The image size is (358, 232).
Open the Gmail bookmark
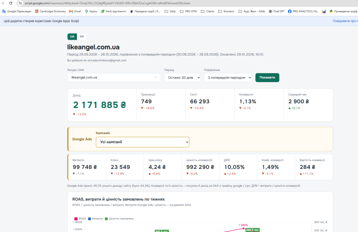click(75, 11)
